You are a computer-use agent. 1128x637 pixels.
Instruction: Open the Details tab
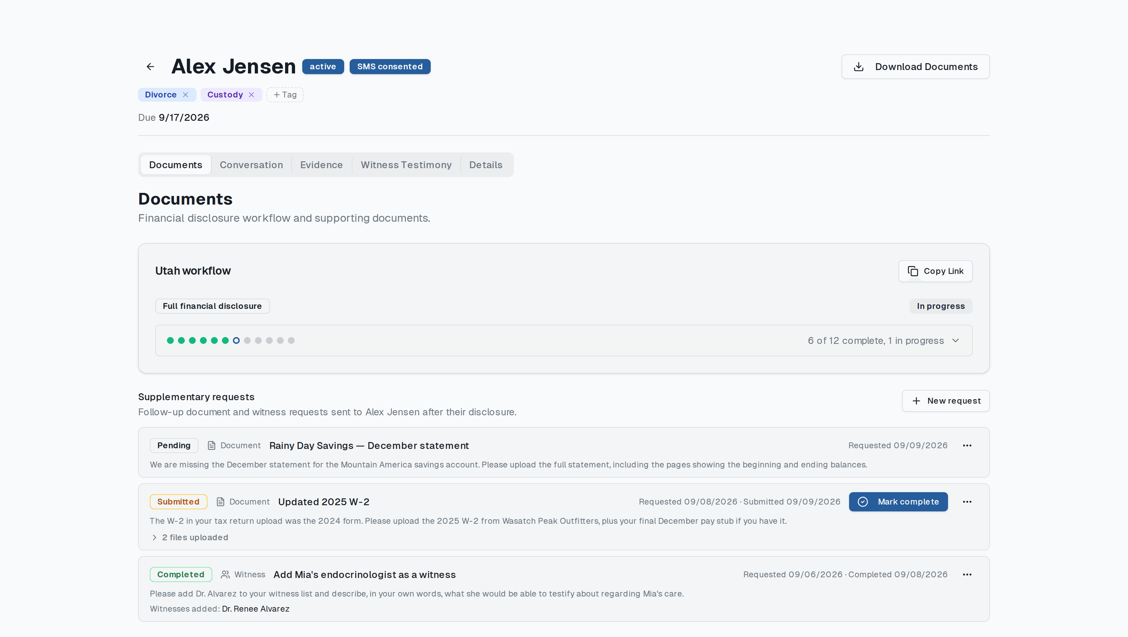tap(486, 165)
